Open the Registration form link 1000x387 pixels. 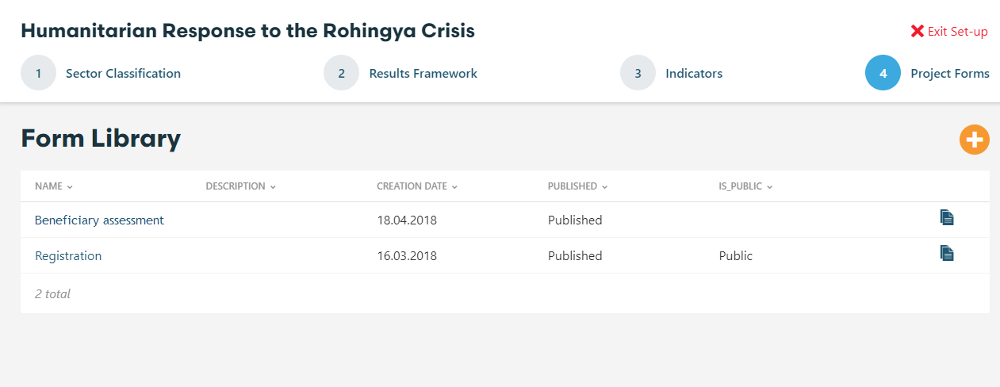click(68, 256)
